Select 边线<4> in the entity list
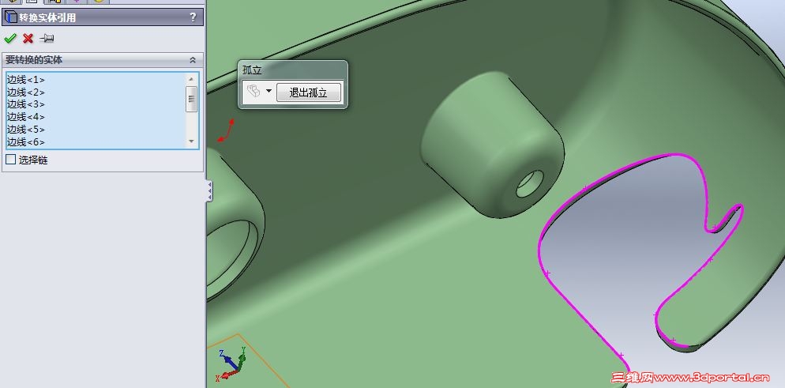This screenshot has height=388, width=785. 26,117
